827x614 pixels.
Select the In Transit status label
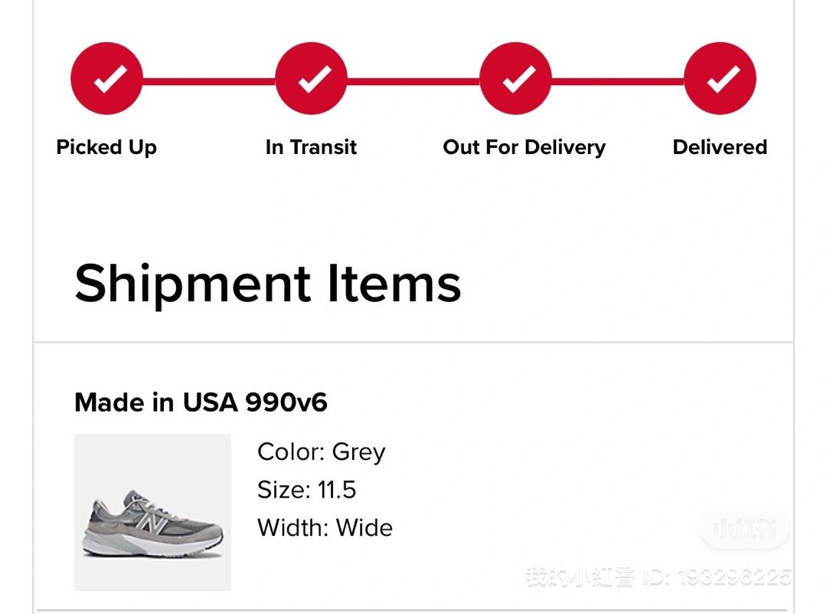(311, 147)
